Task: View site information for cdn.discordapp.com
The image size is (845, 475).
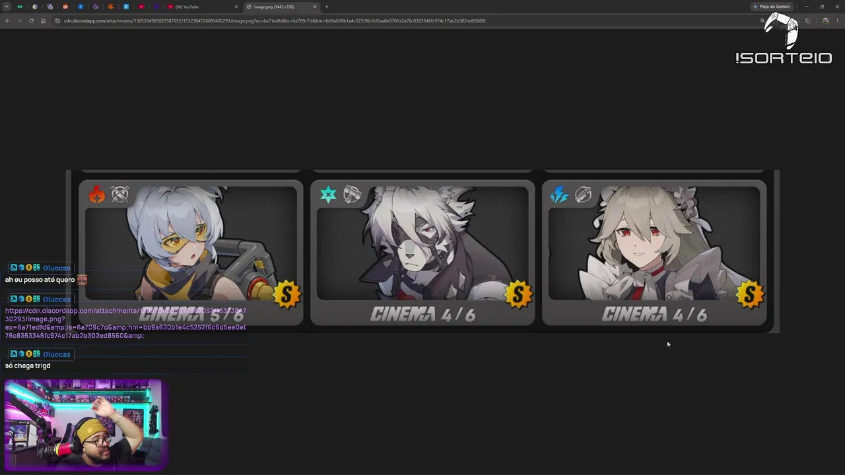Action: [57, 20]
